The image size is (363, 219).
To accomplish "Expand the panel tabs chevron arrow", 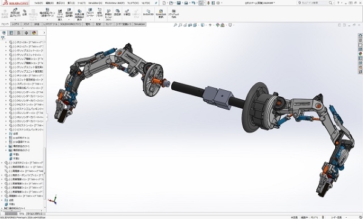I will (x=44, y=33).
